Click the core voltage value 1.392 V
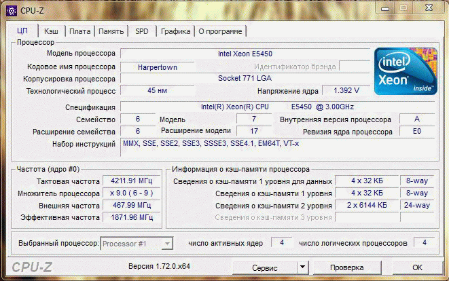Screen dimensions: 449x281 point(346,90)
